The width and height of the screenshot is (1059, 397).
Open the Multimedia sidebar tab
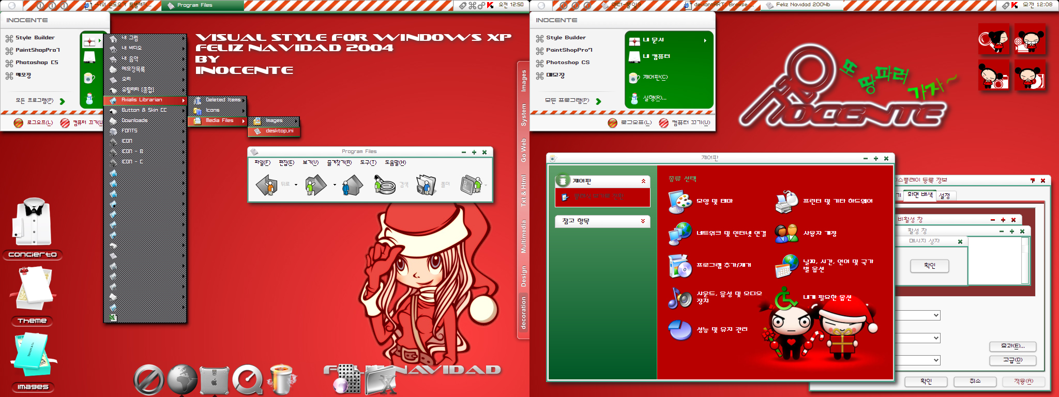[523, 236]
